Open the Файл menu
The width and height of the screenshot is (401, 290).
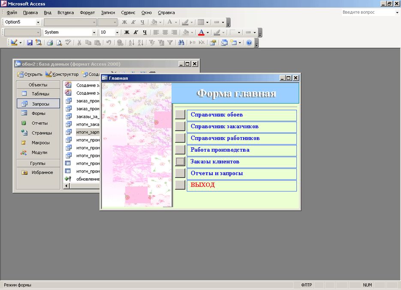click(12, 12)
